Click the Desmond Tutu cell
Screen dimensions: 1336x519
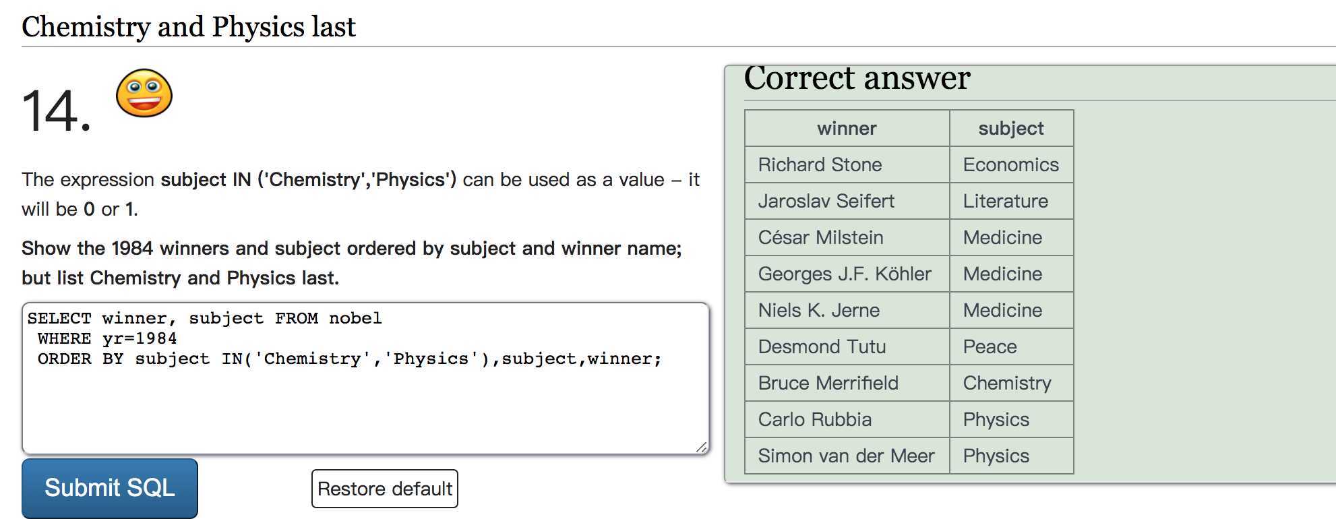point(847,346)
